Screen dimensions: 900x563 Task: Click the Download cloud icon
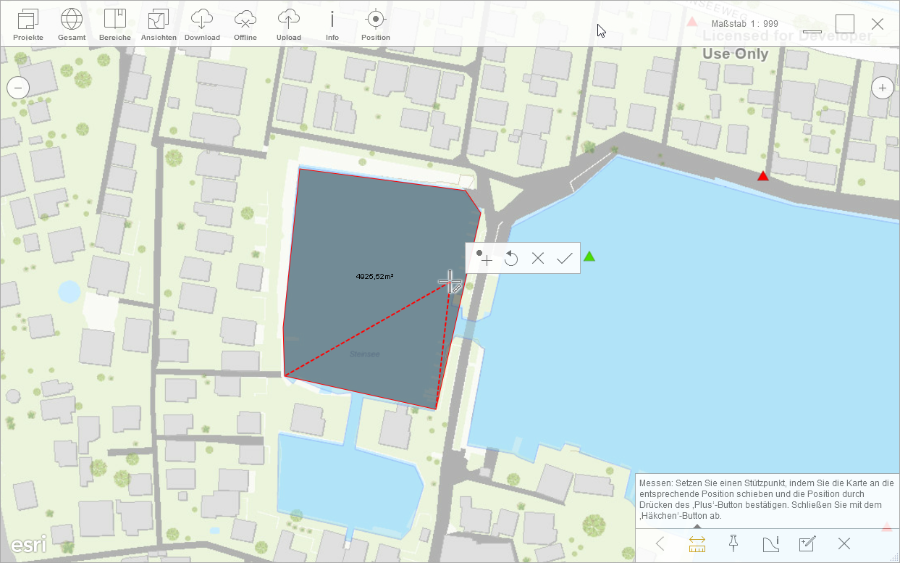point(202,24)
